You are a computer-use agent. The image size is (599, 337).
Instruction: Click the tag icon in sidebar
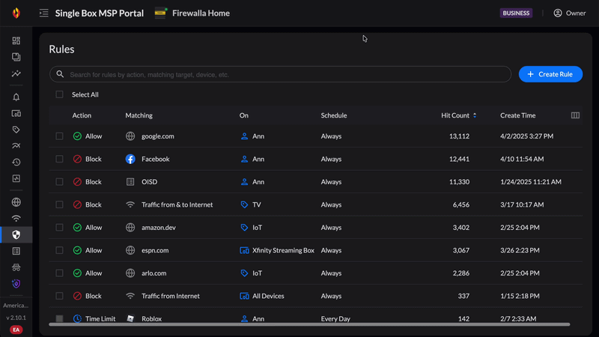pos(16,130)
